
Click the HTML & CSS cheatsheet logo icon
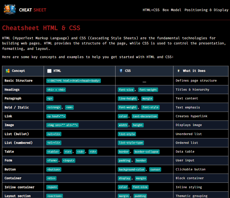click(x=10, y=9)
